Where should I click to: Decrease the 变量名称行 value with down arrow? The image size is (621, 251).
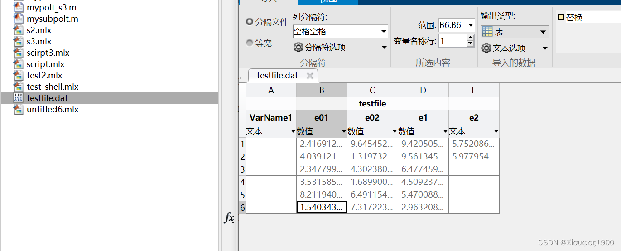(471, 43)
